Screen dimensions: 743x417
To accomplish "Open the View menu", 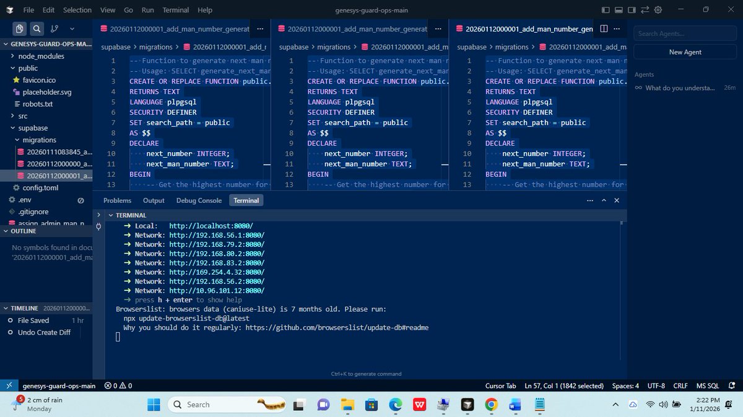I will click(108, 10).
